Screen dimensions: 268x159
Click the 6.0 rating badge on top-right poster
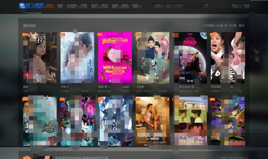(213, 34)
